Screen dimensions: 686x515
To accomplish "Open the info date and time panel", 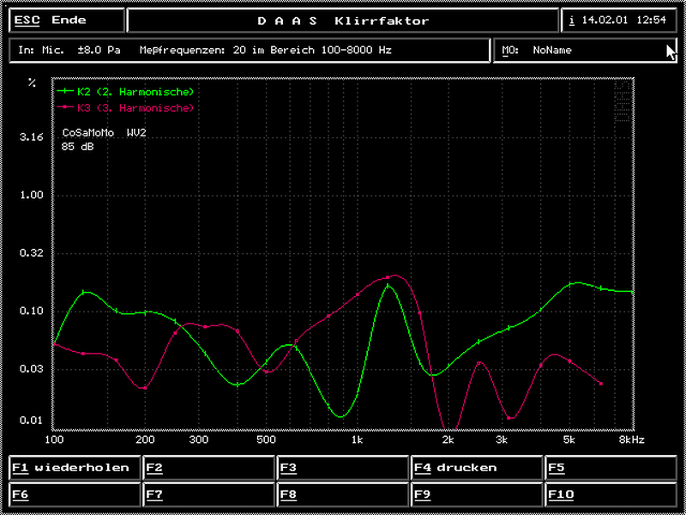I will coord(618,21).
